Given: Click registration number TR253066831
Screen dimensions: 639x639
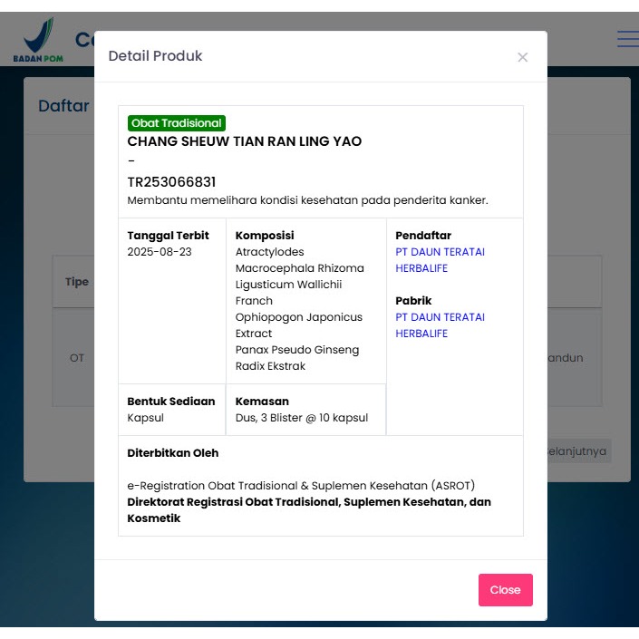Looking at the screenshot, I should [x=171, y=182].
